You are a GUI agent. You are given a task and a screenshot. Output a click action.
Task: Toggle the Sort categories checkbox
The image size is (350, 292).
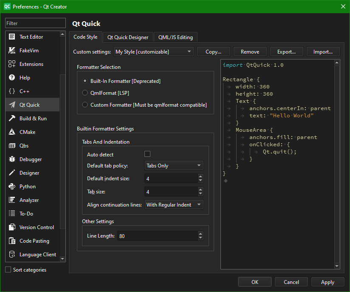coord(8,269)
